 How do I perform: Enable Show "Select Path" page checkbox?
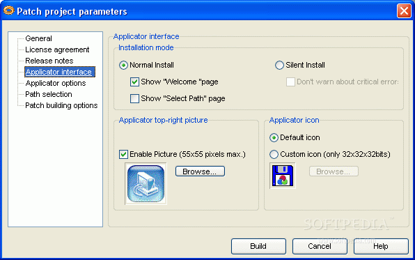point(134,98)
